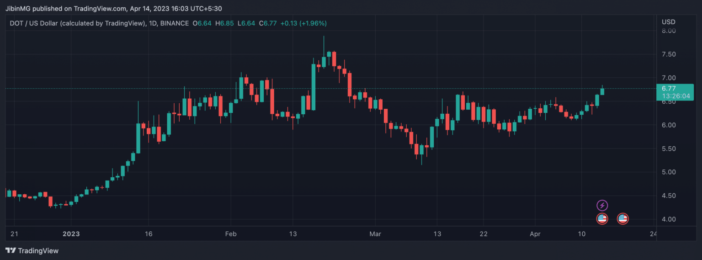Click the +0.13 (+1.96%) change value
This screenshot has height=260, width=702.
[x=303, y=23]
